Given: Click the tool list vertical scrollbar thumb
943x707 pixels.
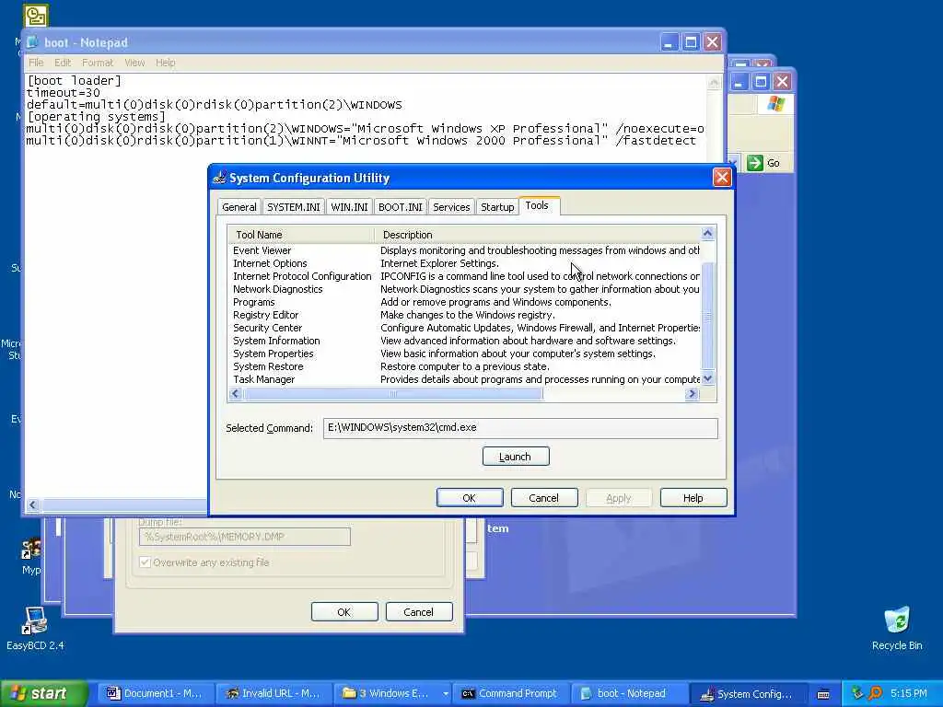Looking at the screenshot, I should point(708,317).
